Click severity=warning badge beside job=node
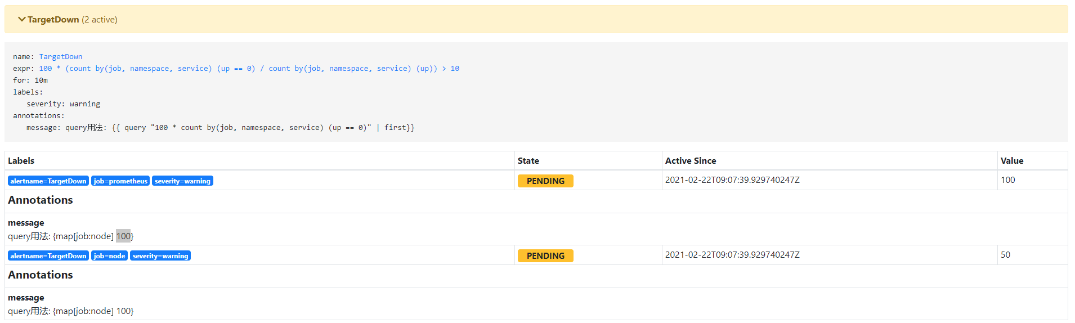1075x323 pixels. coord(160,256)
